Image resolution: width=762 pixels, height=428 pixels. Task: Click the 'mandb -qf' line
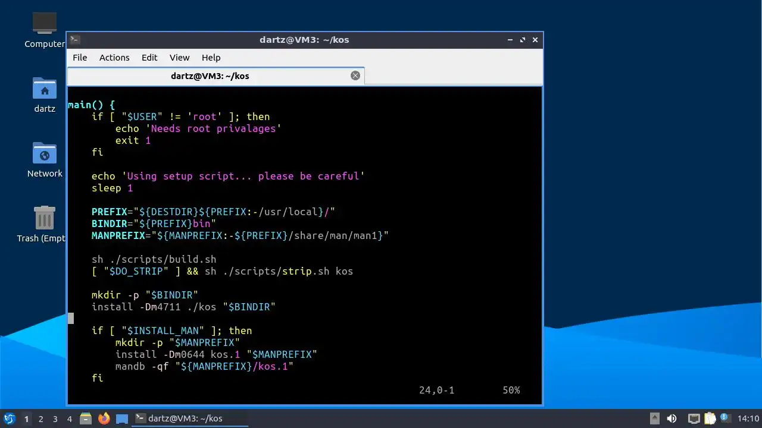(204, 366)
